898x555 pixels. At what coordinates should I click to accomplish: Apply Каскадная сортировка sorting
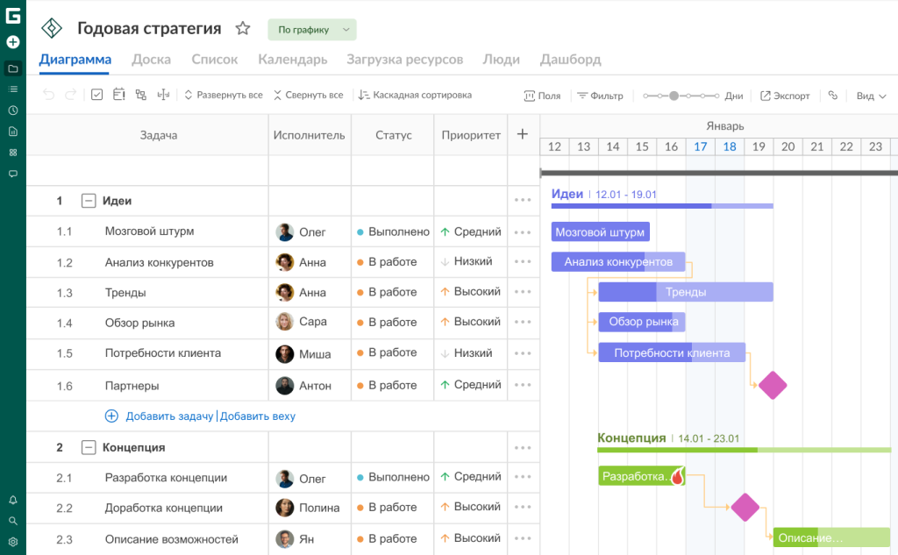point(415,95)
